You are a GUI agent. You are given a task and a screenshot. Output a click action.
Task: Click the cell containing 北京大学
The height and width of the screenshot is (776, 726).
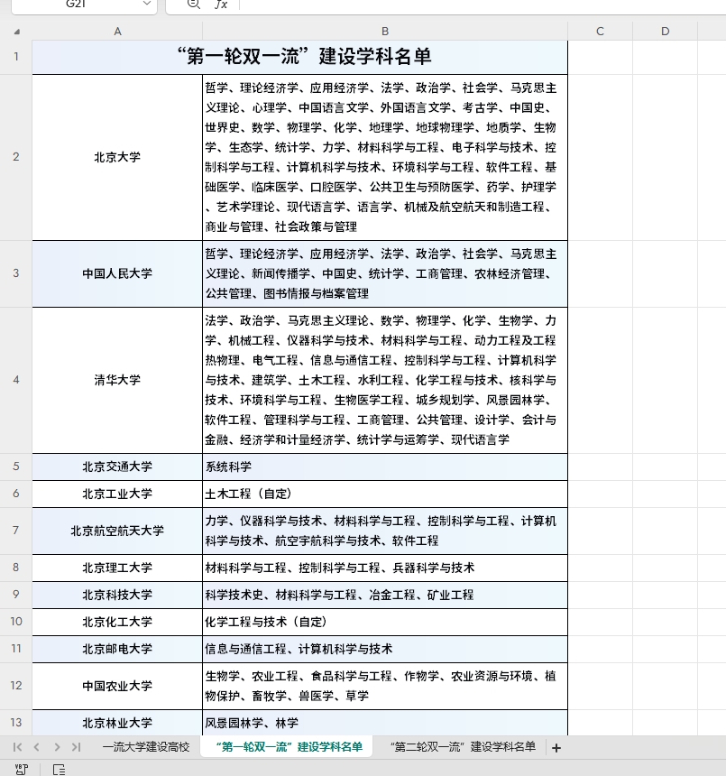[x=117, y=156]
